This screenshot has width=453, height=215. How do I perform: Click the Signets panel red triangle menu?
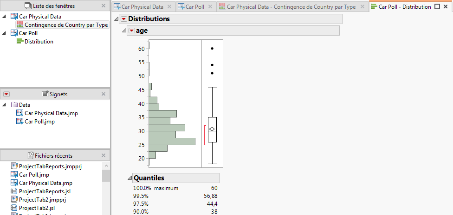pos(6,94)
